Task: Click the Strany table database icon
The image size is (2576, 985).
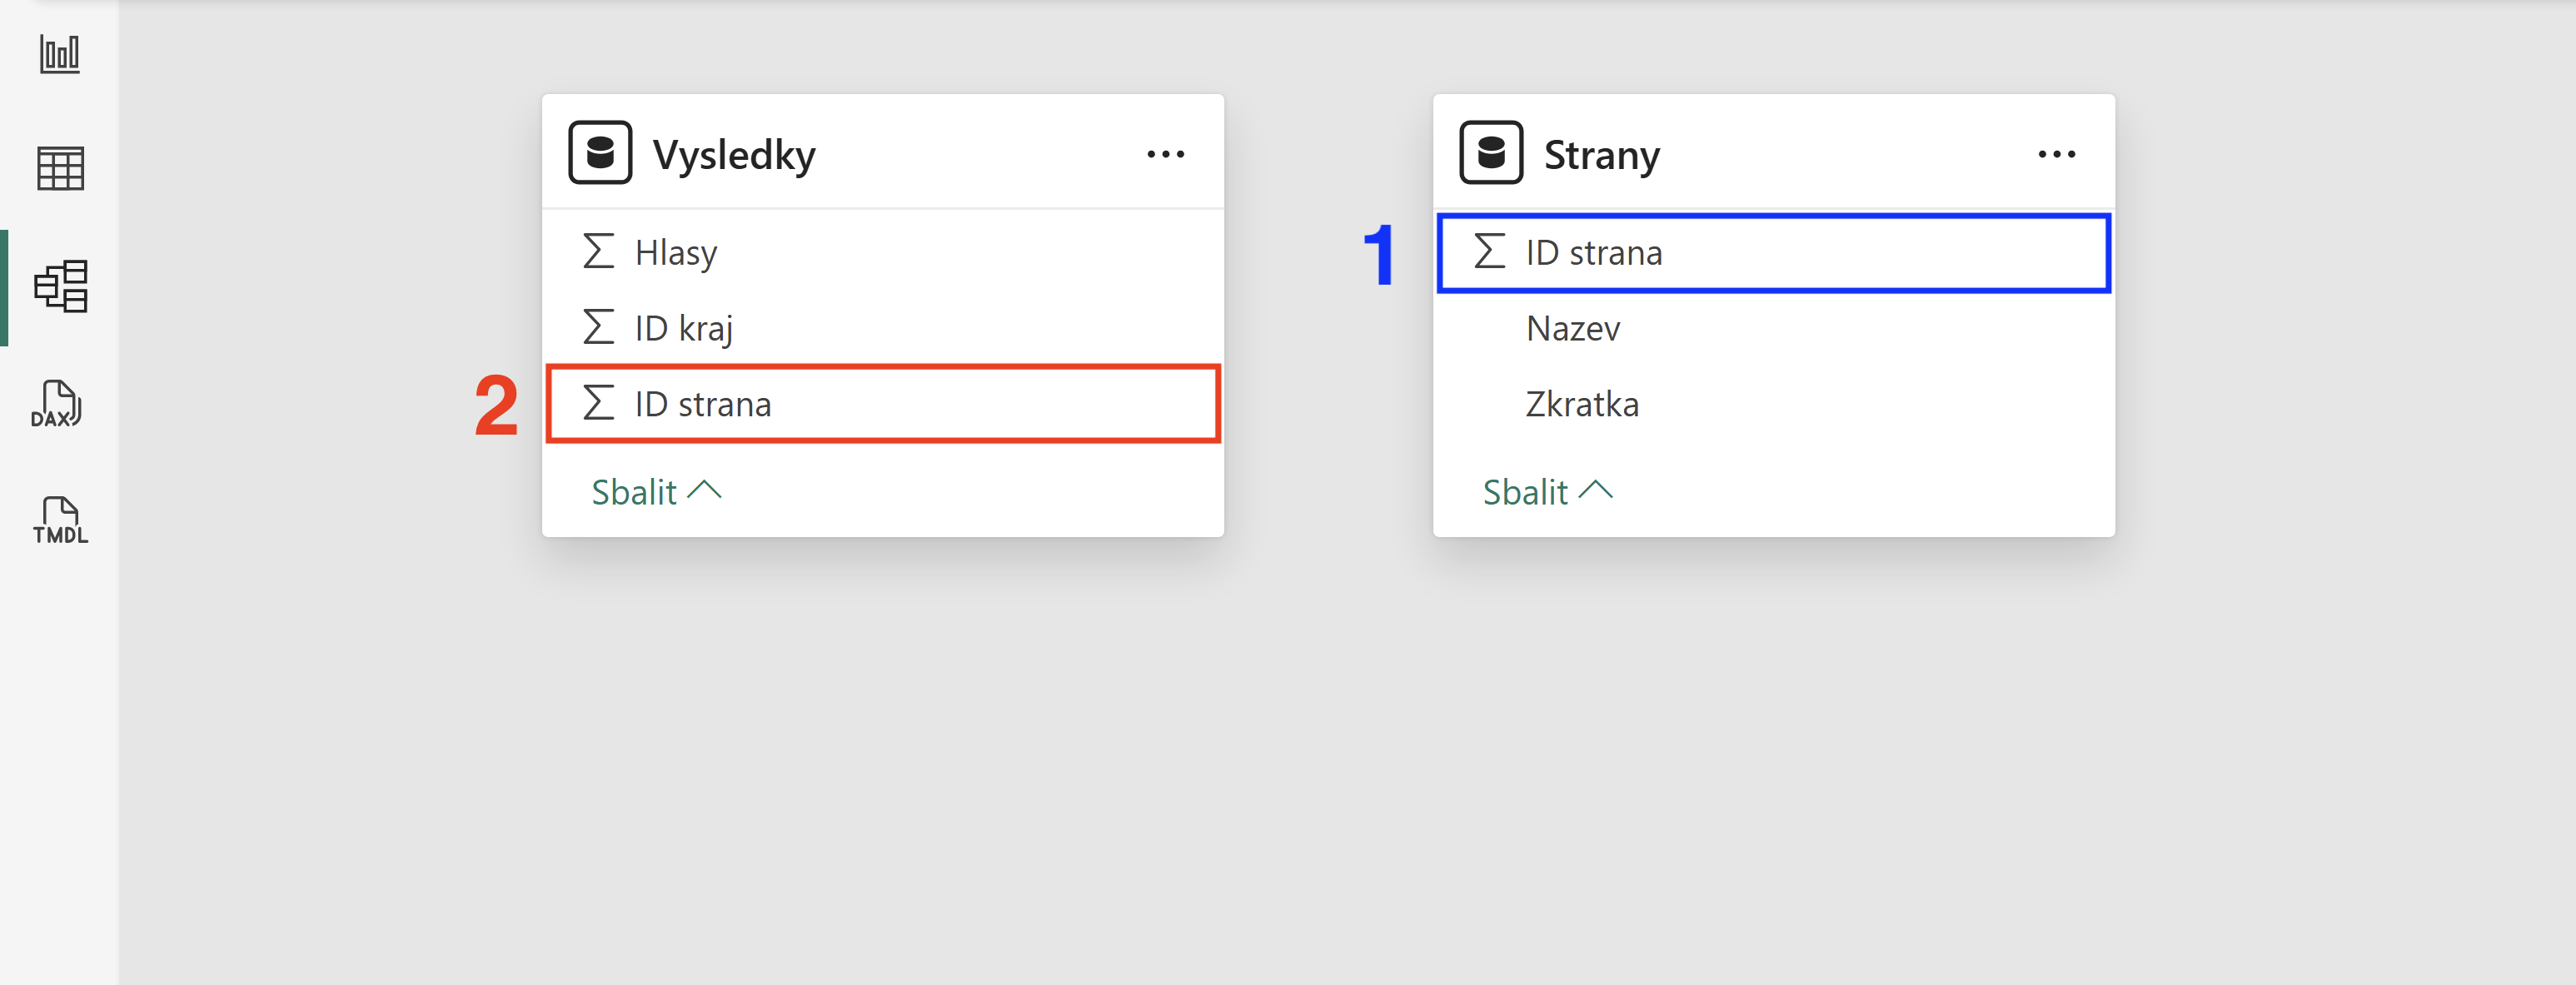Action: click(1491, 153)
